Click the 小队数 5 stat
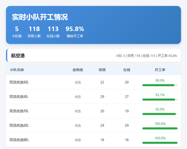Screen dimensions: 187x149 click(x=17, y=32)
